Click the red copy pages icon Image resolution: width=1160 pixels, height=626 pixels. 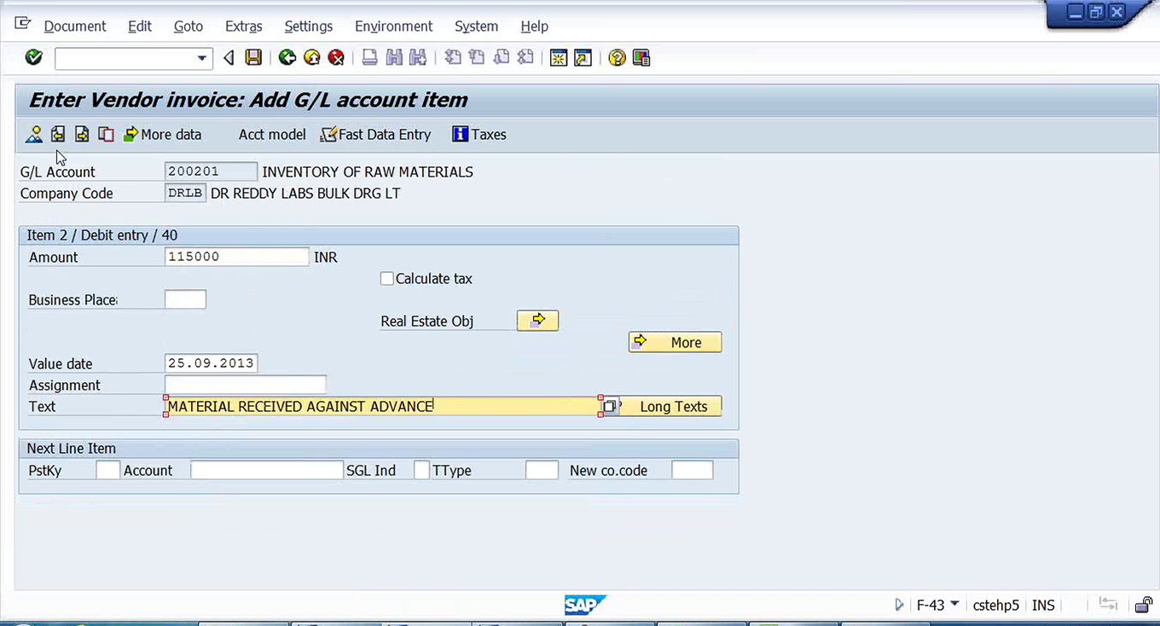(106, 134)
